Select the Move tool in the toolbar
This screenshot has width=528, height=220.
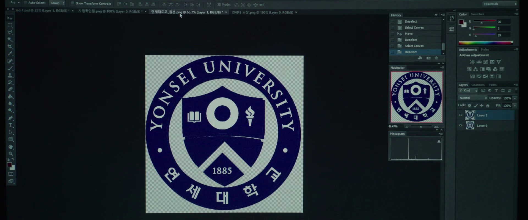pos(10,18)
